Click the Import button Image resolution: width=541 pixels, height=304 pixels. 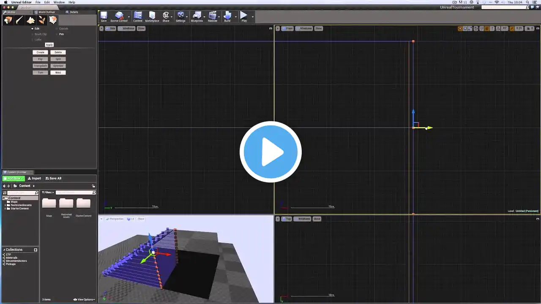coord(35,179)
